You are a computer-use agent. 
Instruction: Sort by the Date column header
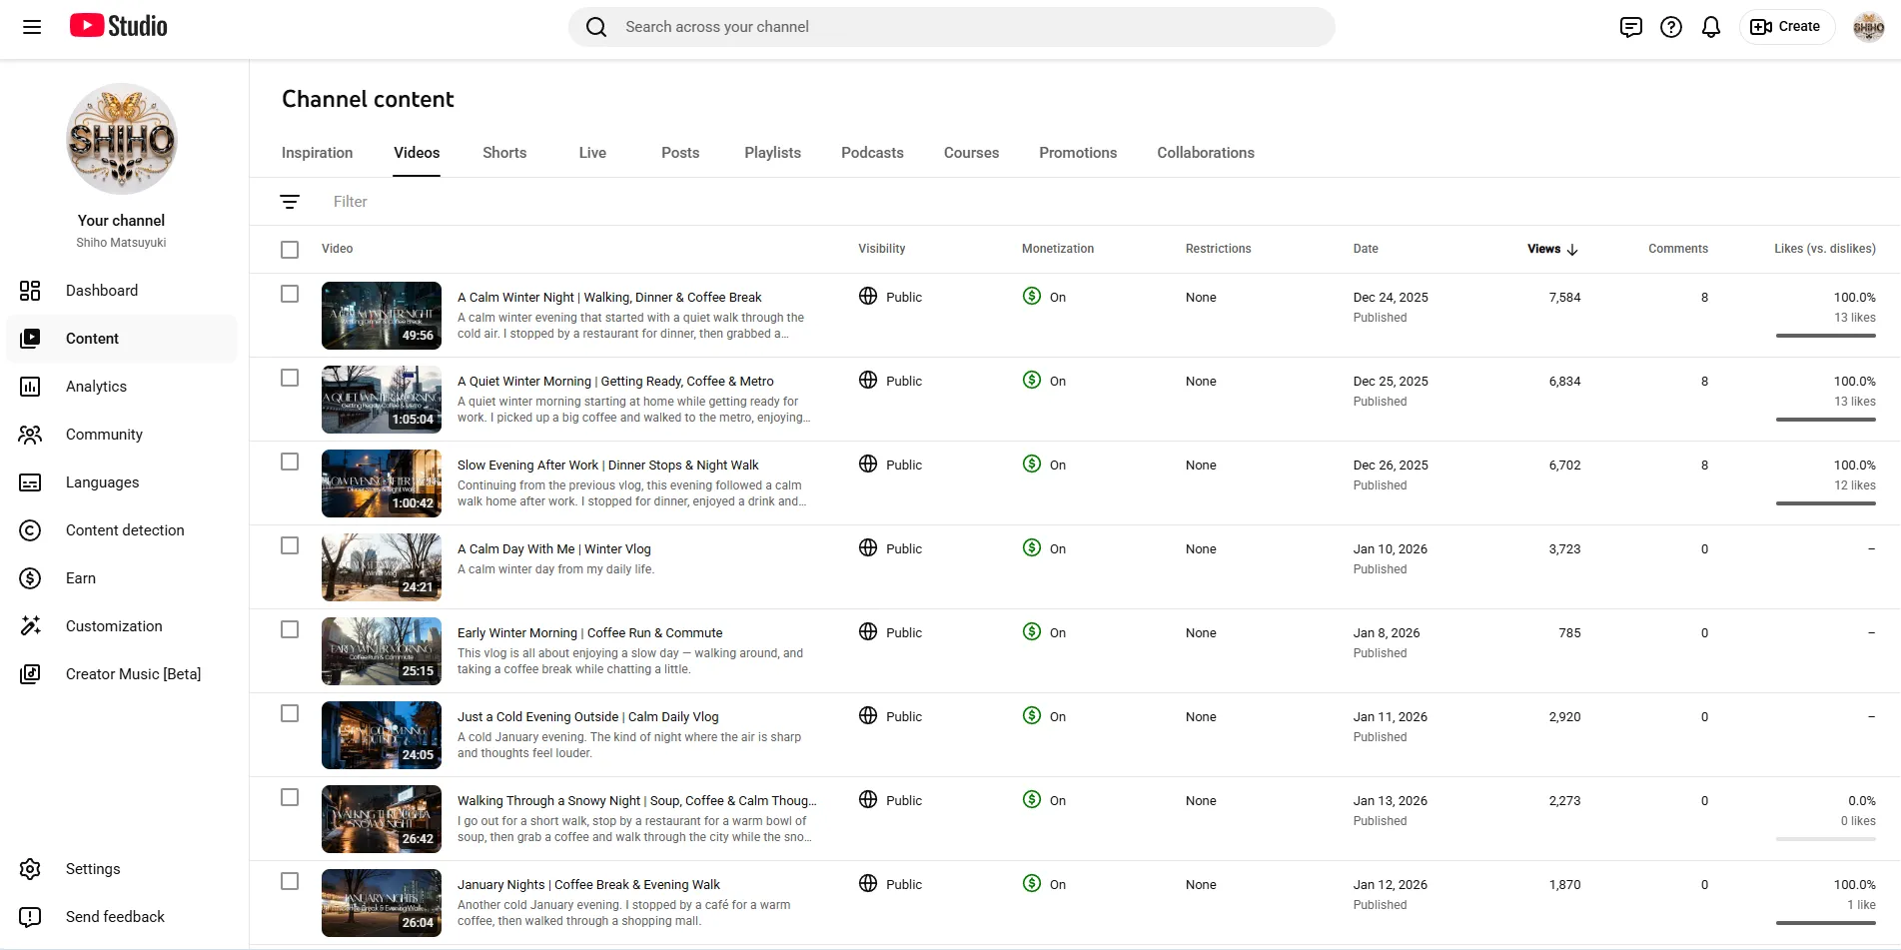[x=1366, y=249]
